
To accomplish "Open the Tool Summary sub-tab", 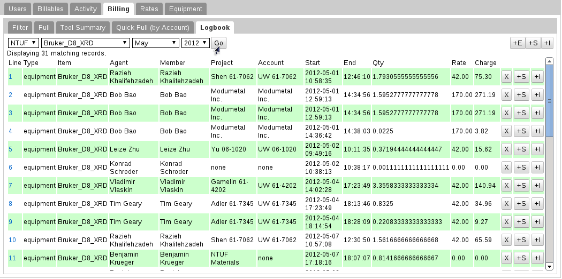I will (x=83, y=28).
